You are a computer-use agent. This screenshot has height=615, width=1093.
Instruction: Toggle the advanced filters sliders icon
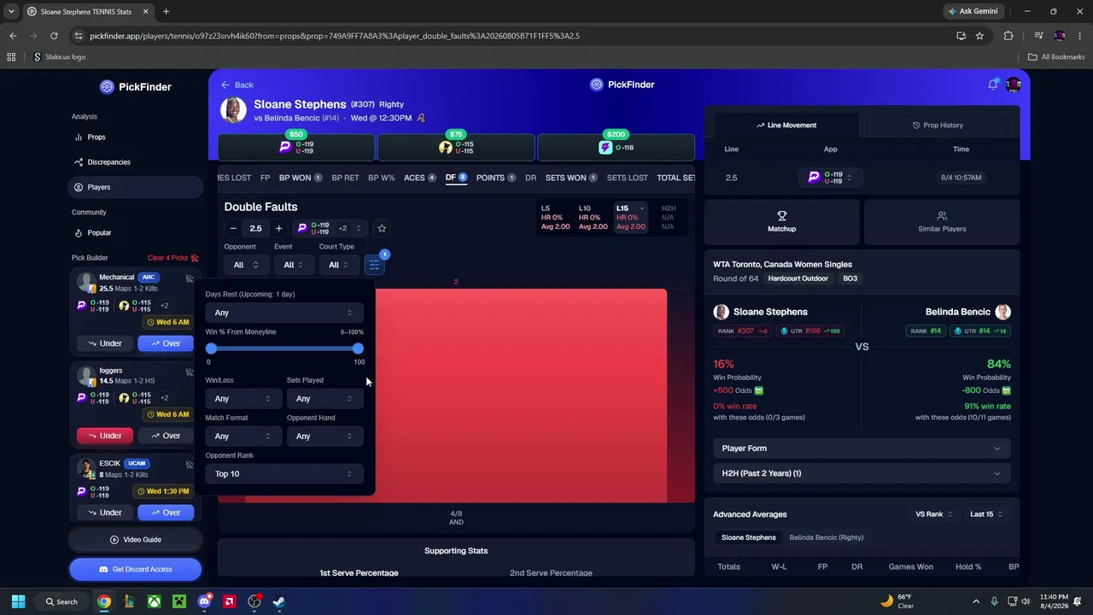[x=374, y=265]
